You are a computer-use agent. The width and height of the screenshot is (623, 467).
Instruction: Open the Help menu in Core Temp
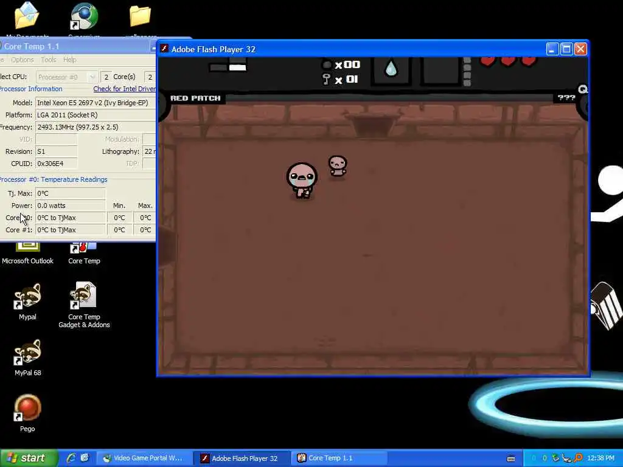pyautogui.click(x=69, y=60)
